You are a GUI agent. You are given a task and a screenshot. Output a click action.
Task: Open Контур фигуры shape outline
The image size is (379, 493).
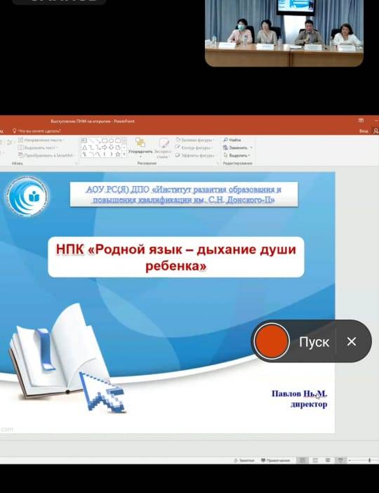coord(194,147)
